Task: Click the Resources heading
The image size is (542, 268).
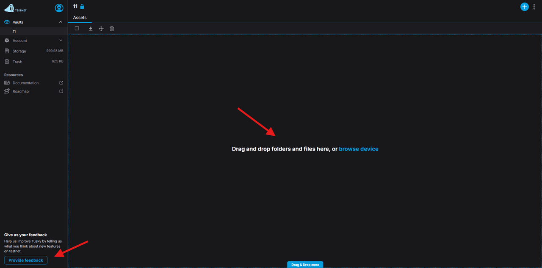Action: pyautogui.click(x=14, y=75)
